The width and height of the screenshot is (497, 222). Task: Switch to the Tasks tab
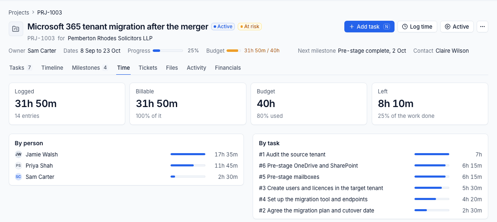click(21, 68)
